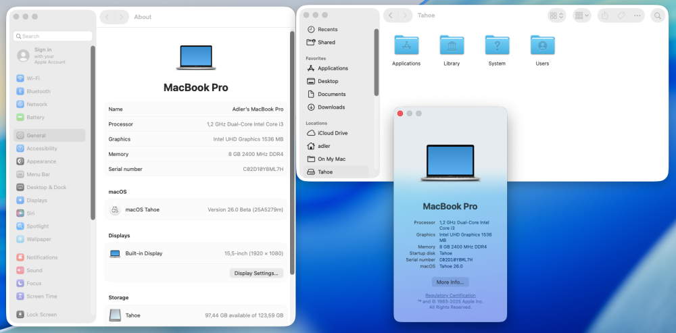The width and height of the screenshot is (676, 333).
Task: Open Sound settings
Action: coord(49,271)
